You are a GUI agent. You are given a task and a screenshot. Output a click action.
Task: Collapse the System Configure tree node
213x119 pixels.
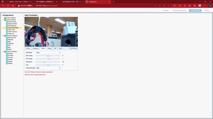pos(3,52)
